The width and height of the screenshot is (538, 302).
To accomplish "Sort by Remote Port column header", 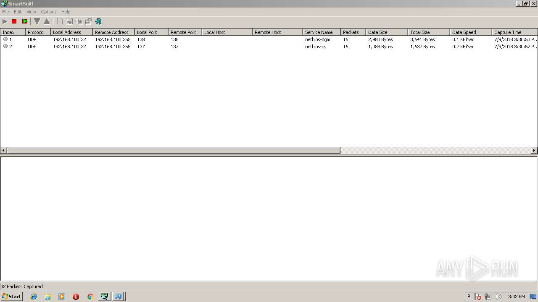I will pos(185,32).
